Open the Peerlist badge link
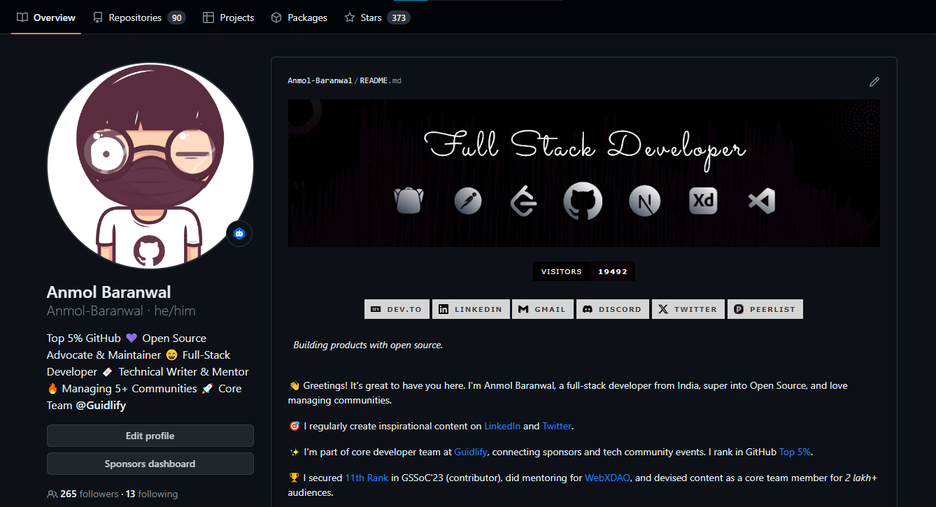 pos(765,309)
